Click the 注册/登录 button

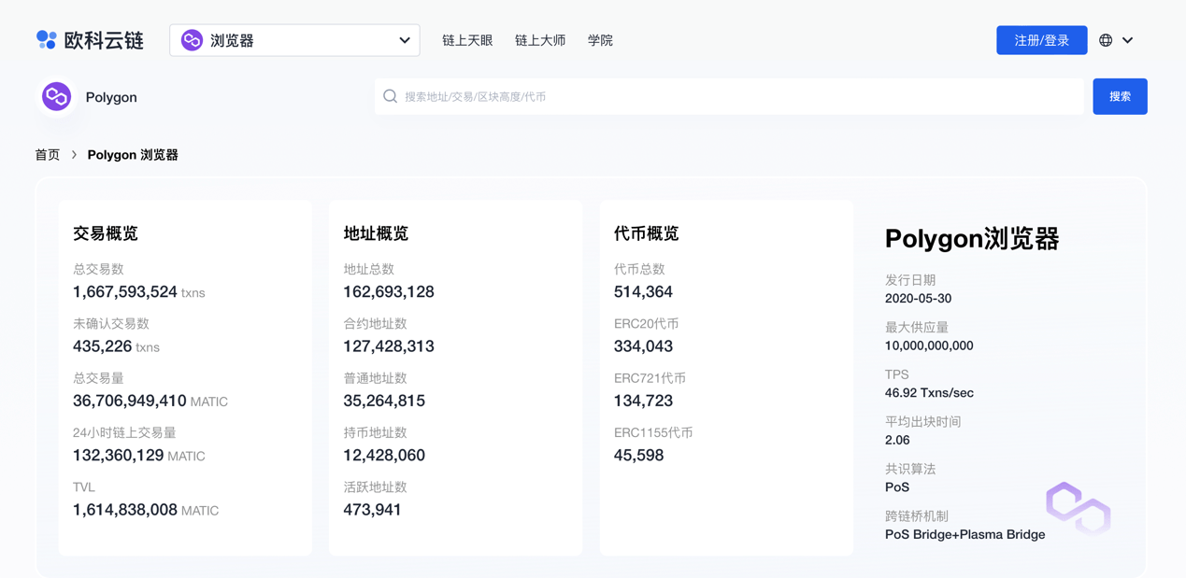coord(1041,39)
